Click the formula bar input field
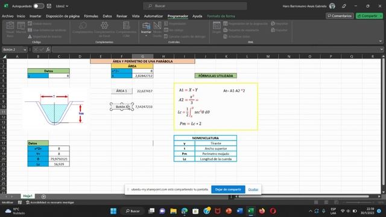Screen dimensions: 386x217 click(x=215, y=49)
